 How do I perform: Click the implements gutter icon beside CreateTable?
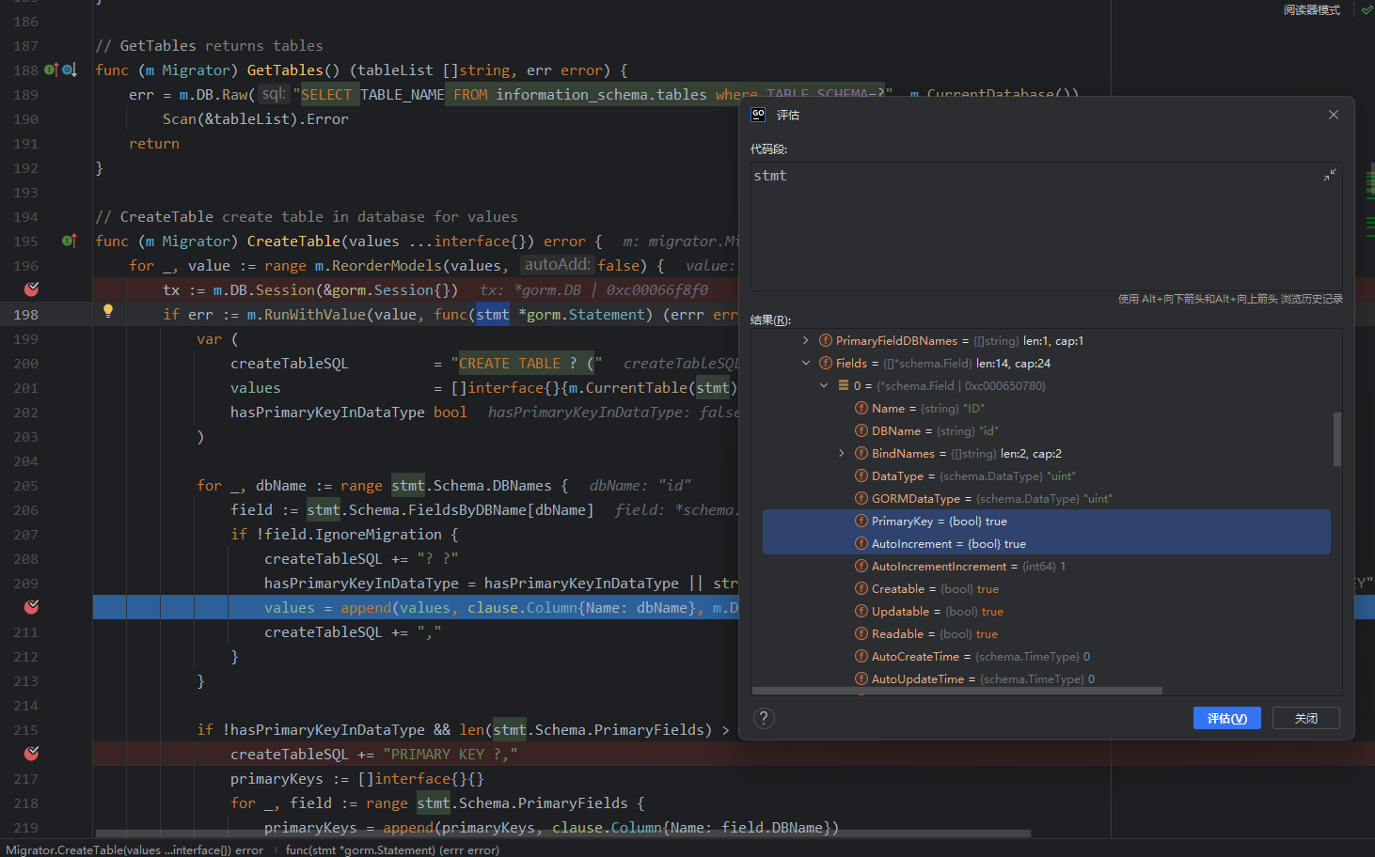click(x=69, y=241)
